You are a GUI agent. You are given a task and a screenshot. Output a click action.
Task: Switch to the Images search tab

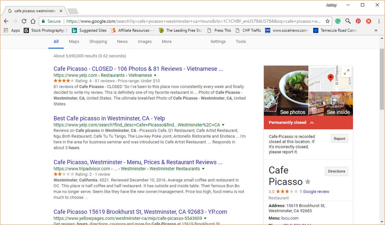(x=145, y=41)
